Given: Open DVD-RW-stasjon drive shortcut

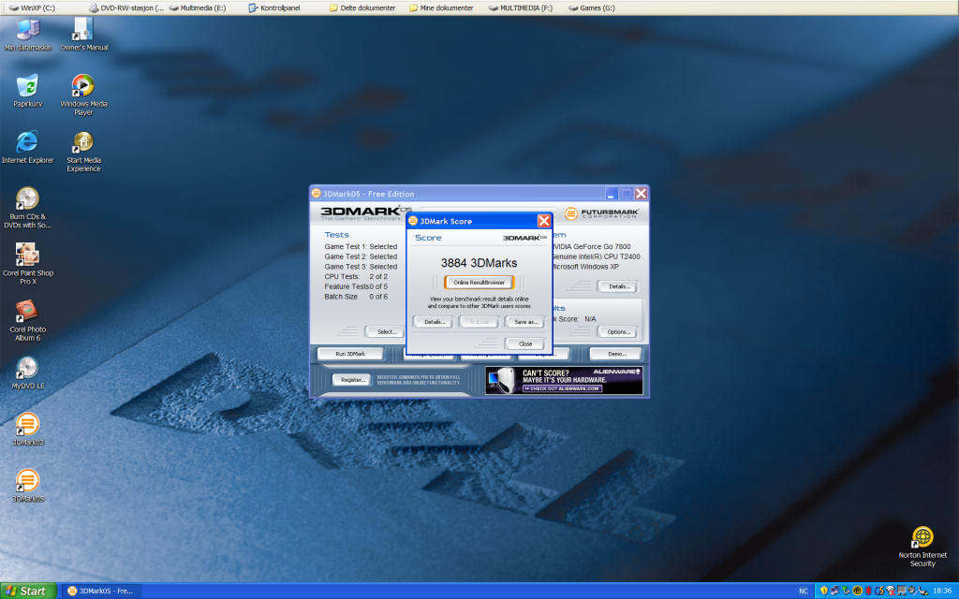Looking at the screenshot, I should (x=126, y=7).
